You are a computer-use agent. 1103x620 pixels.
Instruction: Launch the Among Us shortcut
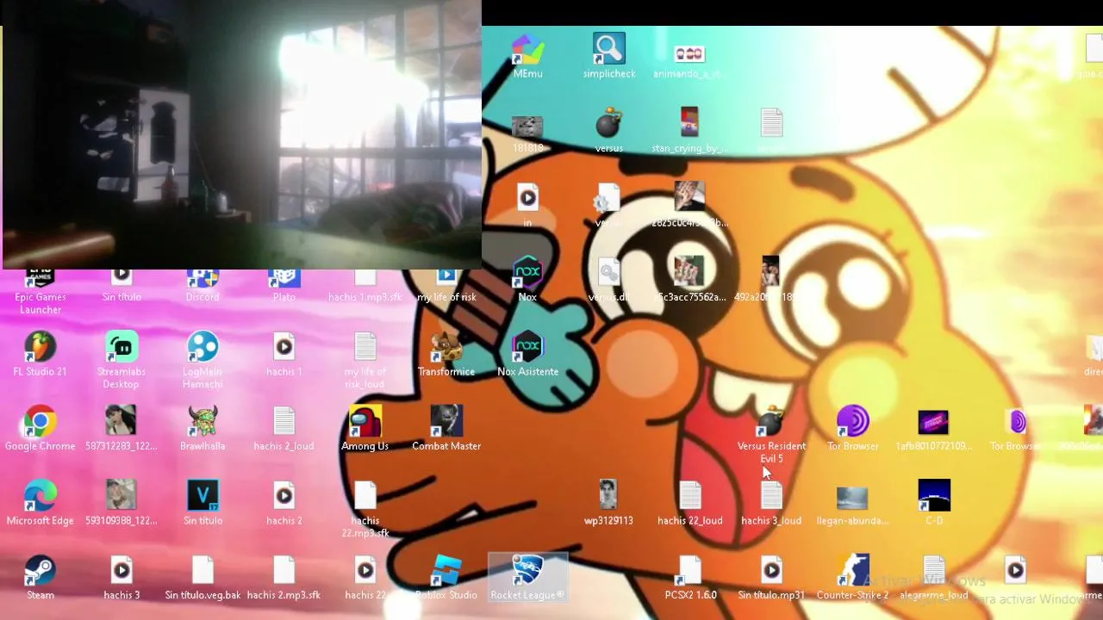(x=365, y=429)
